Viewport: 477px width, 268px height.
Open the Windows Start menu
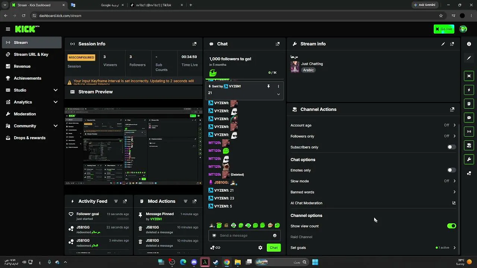coord(315,262)
